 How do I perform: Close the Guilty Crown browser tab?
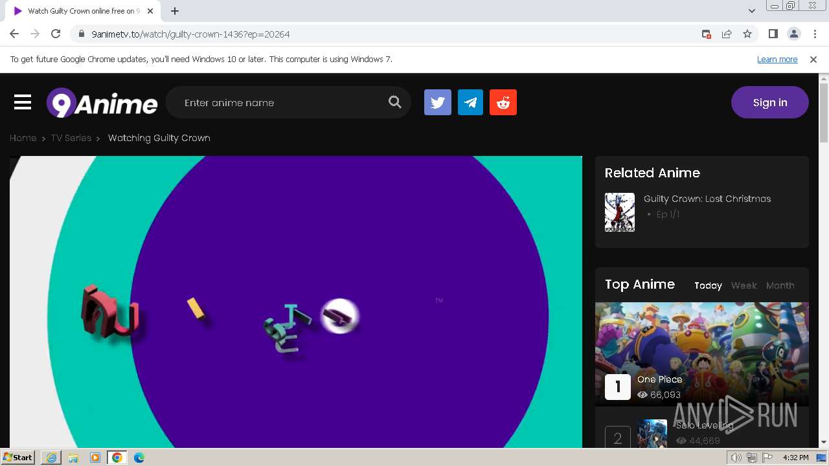pos(150,11)
